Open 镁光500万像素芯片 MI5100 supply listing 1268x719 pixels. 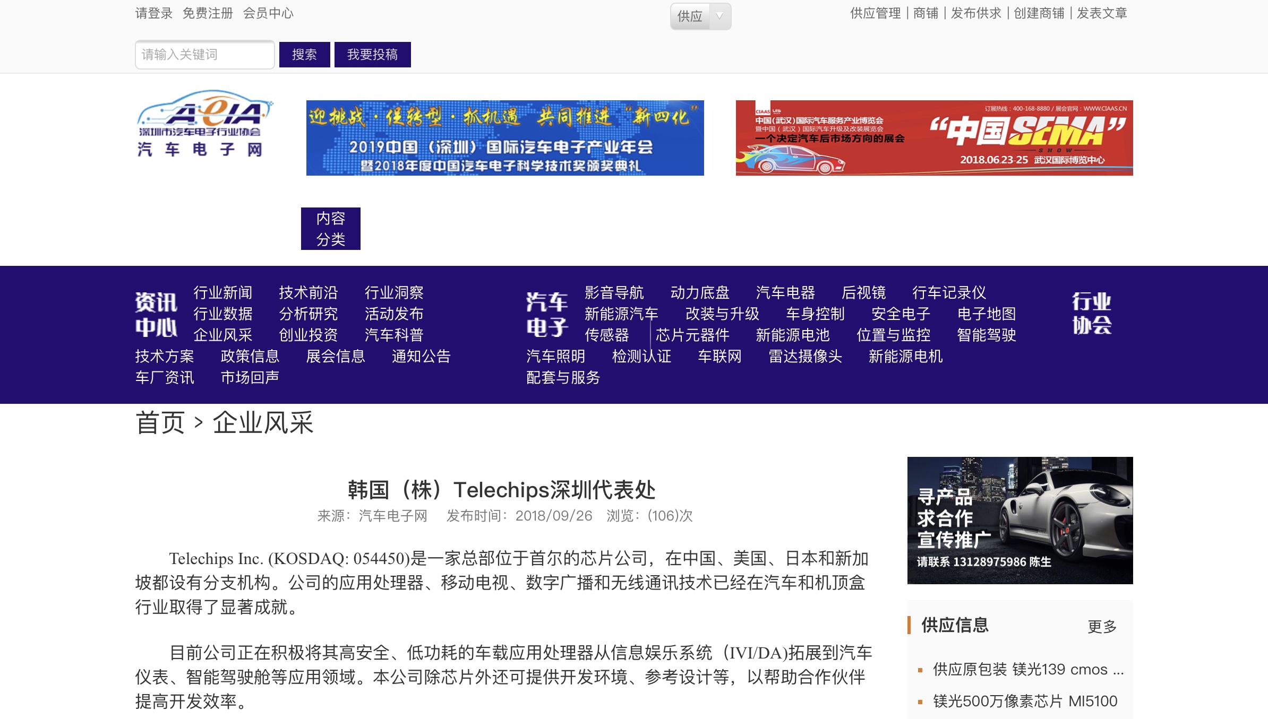1025,701
